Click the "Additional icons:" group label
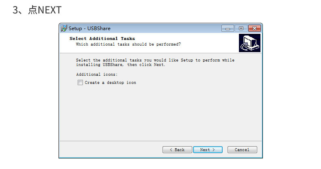 pyautogui.click(x=97, y=74)
